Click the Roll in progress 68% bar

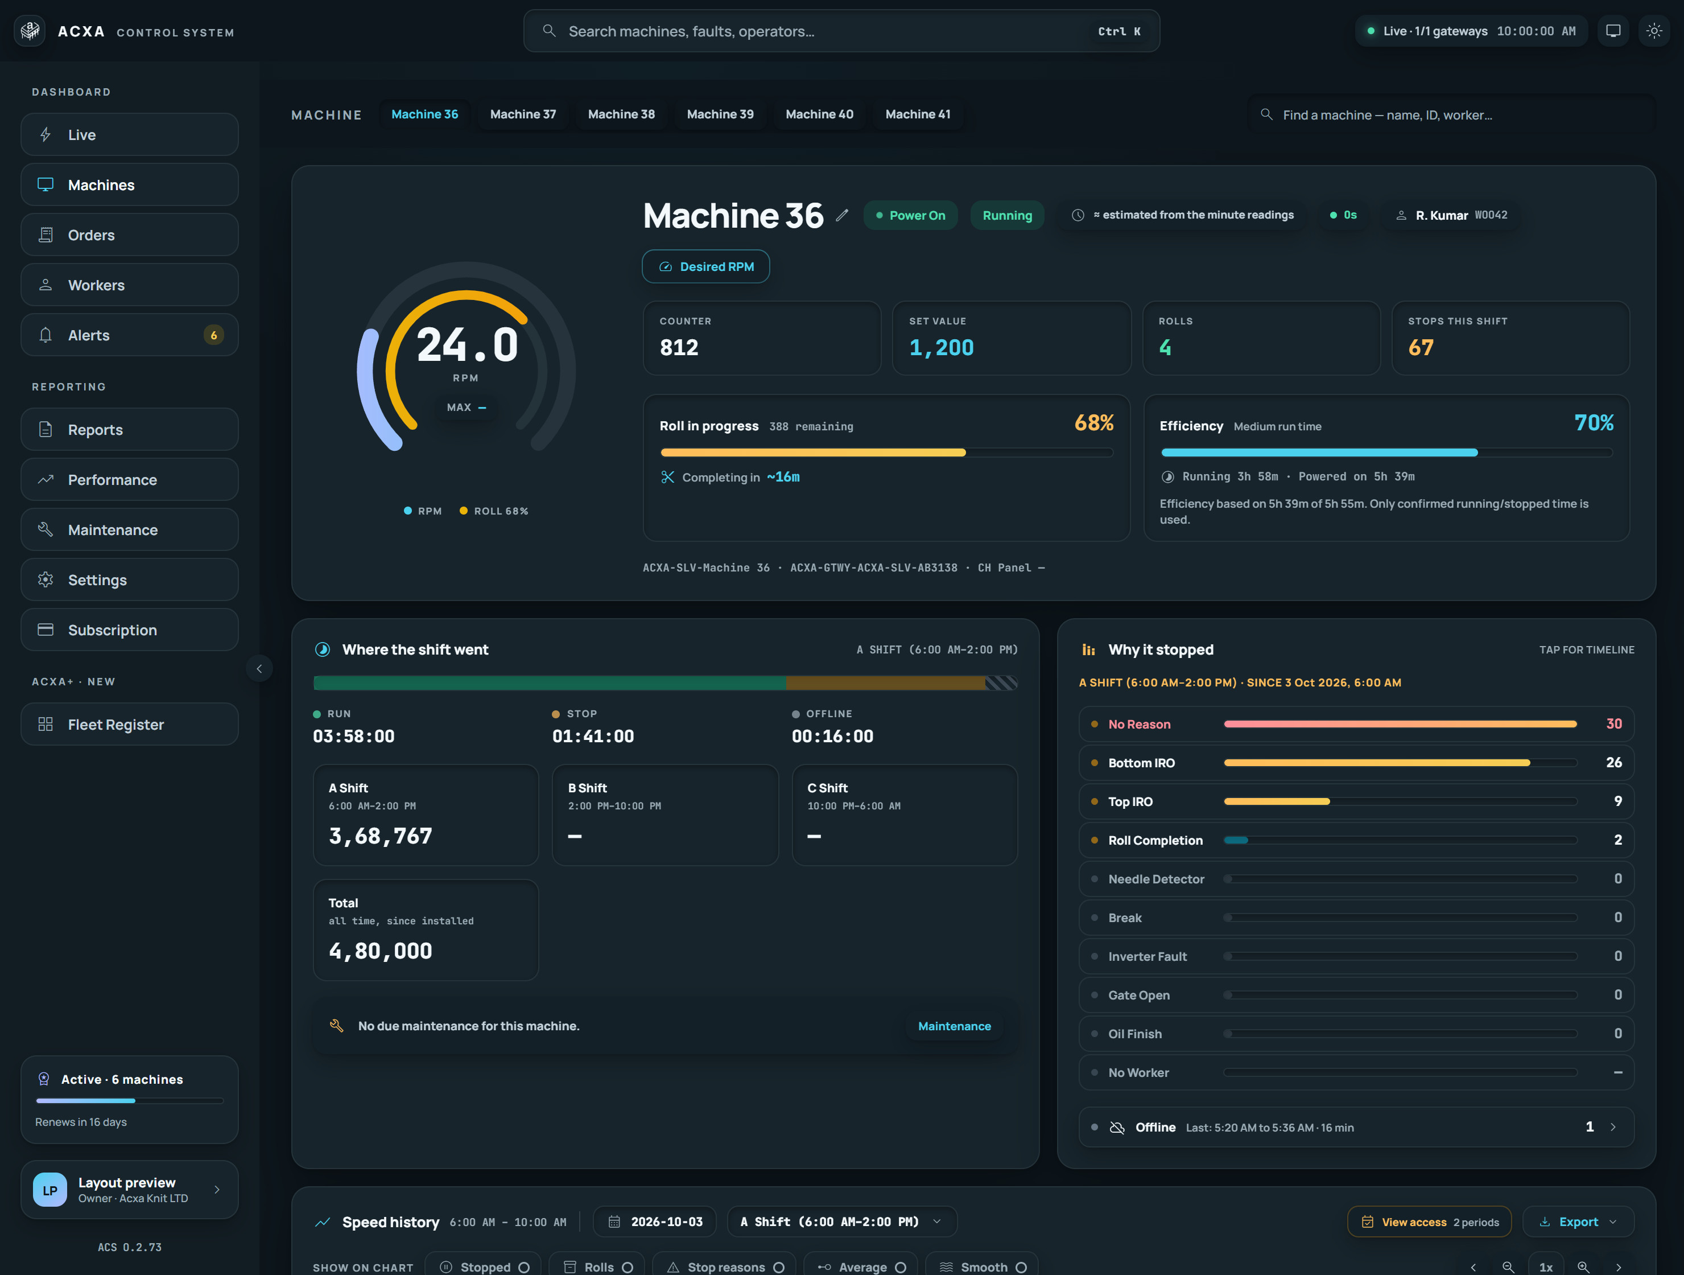(x=887, y=453)
